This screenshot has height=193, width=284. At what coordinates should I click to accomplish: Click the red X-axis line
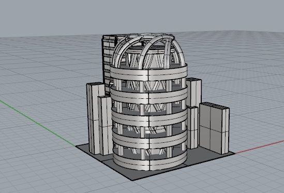click(260, 147)
